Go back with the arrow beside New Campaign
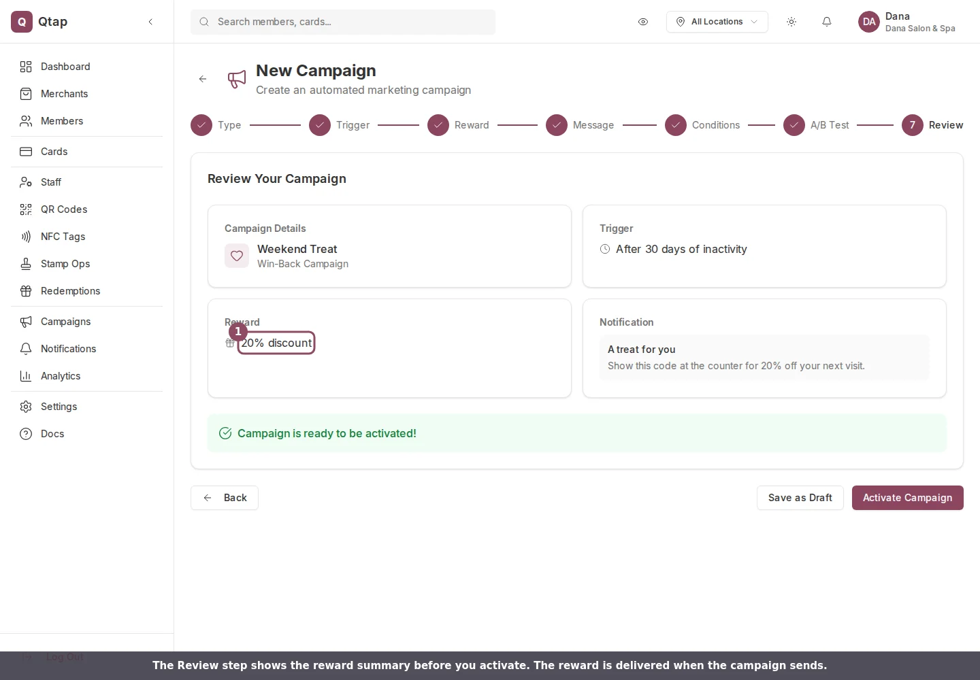This screenshot has width=980, height=680. tap(203, 79)
